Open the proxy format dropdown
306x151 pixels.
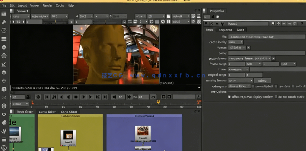point(250,58)
